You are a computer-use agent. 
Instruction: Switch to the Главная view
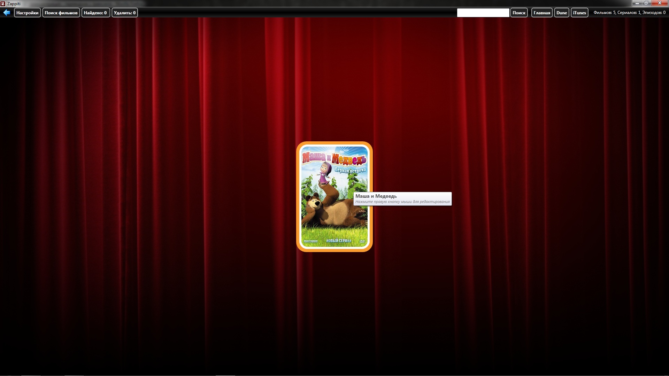[x=541, y=13]
